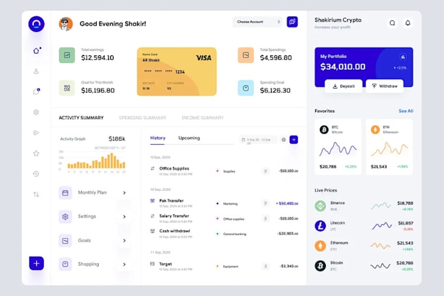Expand the Monthly Plan chevron
This screenshot has height=296, width=444.
coord(124,193)
